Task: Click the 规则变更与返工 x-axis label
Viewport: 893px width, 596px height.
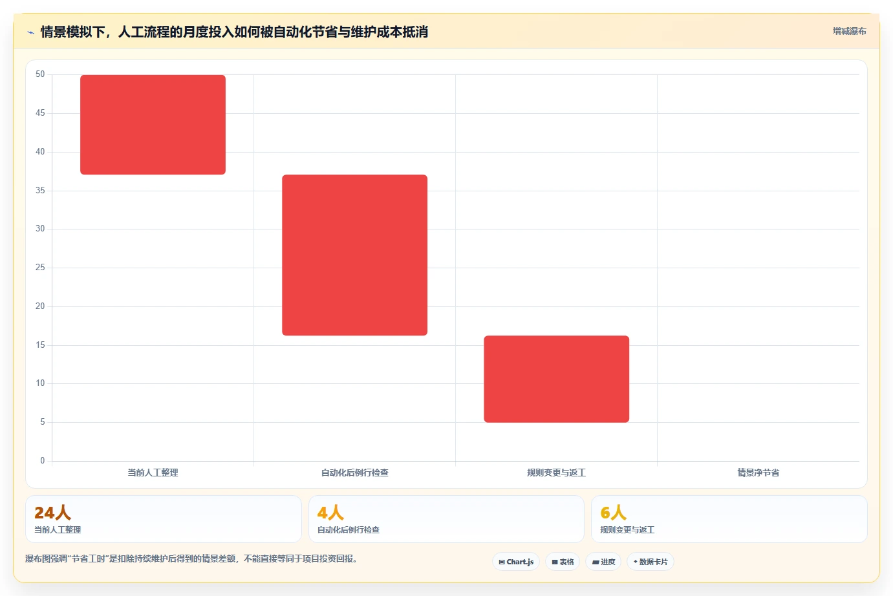Action: (556, 473)
